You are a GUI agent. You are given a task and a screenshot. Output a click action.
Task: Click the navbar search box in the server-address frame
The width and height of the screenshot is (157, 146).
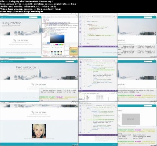[69, 61]
